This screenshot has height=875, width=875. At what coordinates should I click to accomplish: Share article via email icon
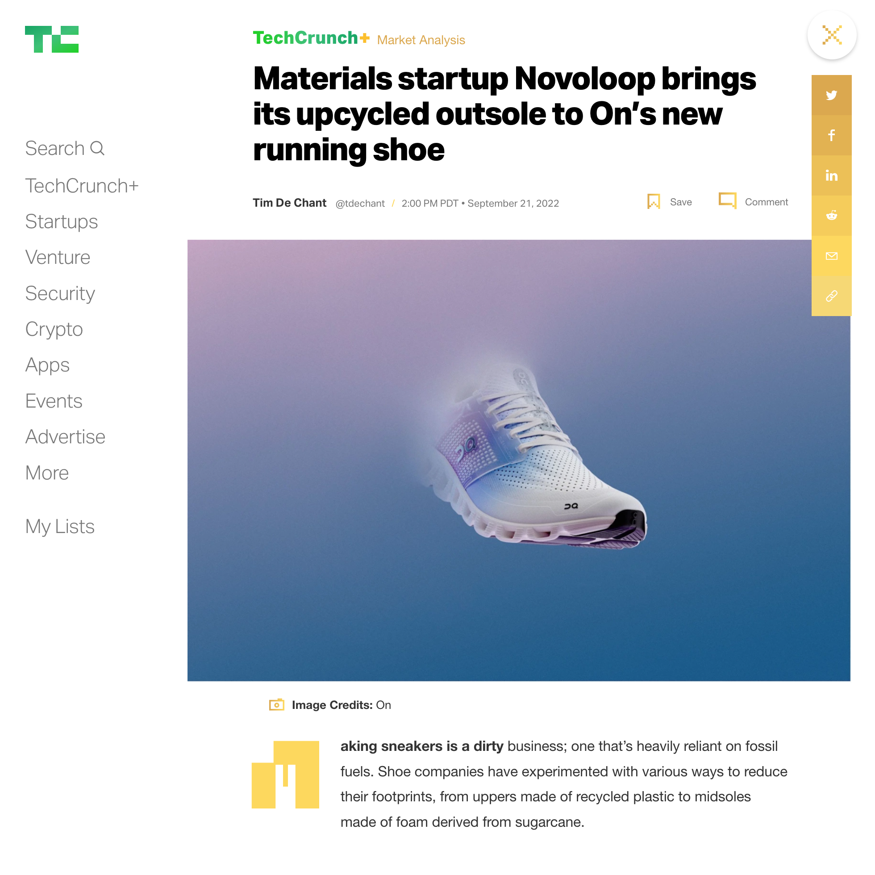[x=831, y=256]
